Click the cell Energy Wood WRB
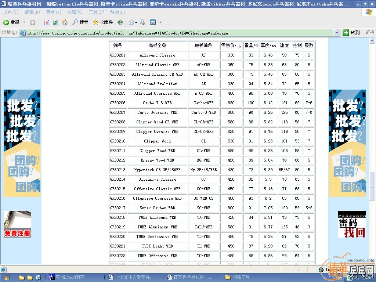The image size is (376, 282). pyautogui.click(x=157, y=160)
